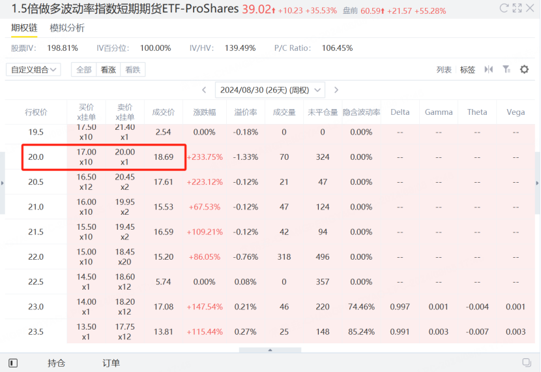Image resolution: width=541 pixels, height=372 pixels.
Task: Sort by 未平仓量 column header
Action: [x=323, y=112]
